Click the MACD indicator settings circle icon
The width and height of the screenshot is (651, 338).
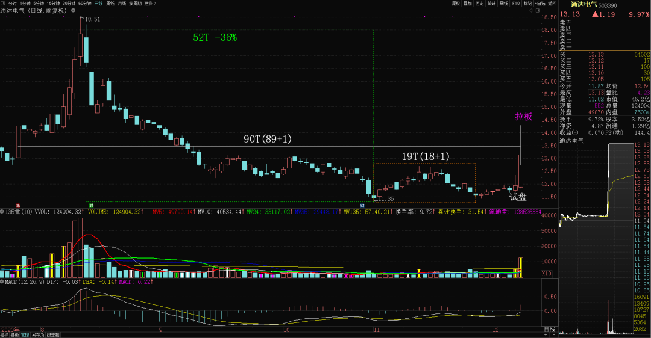pyautogui.click(x=2, y=281)
